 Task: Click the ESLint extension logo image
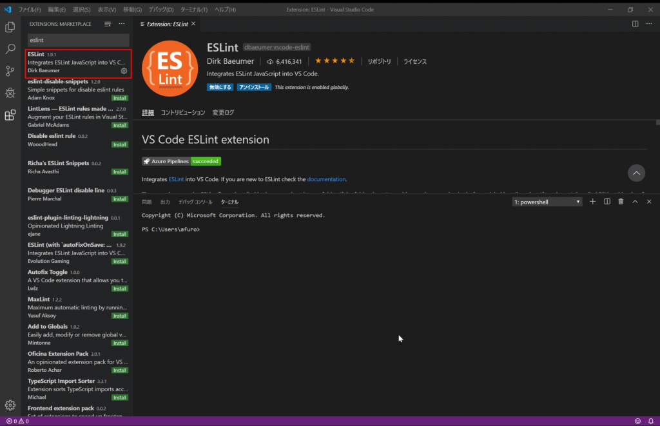click(170, 68)
